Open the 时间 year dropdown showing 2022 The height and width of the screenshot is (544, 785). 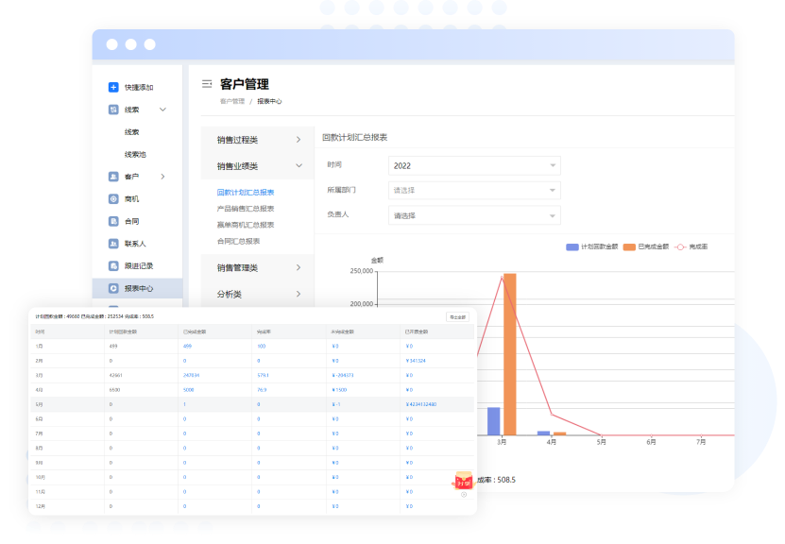474,165
